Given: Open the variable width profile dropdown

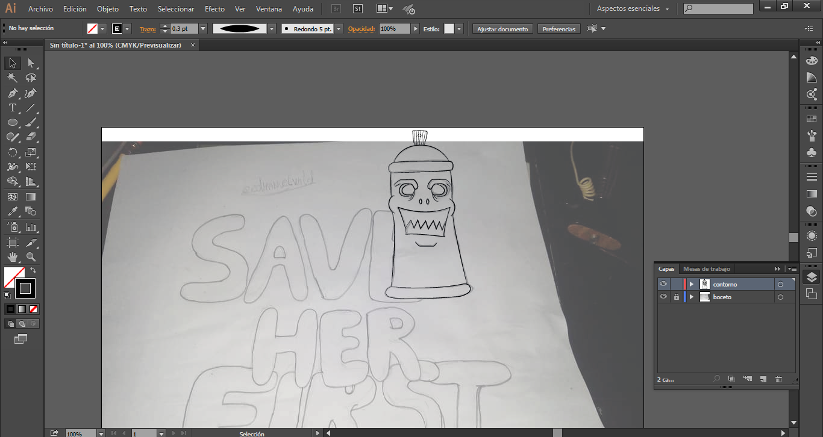Looking at the screenshot, I should tap(272, 29).
